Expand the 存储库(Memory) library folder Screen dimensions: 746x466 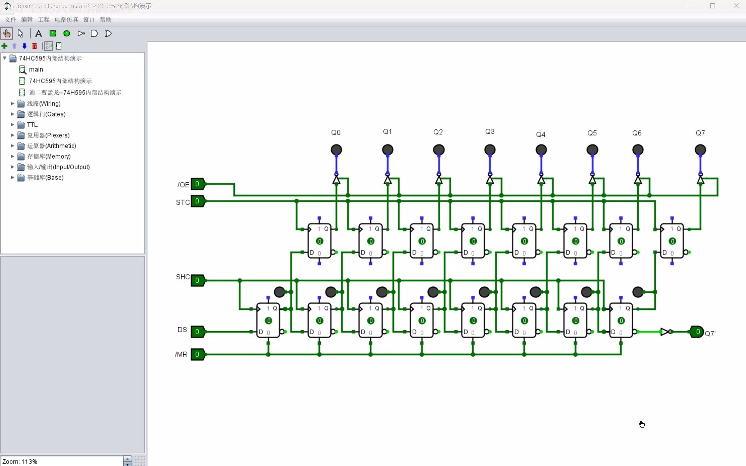tap(12, 156)
